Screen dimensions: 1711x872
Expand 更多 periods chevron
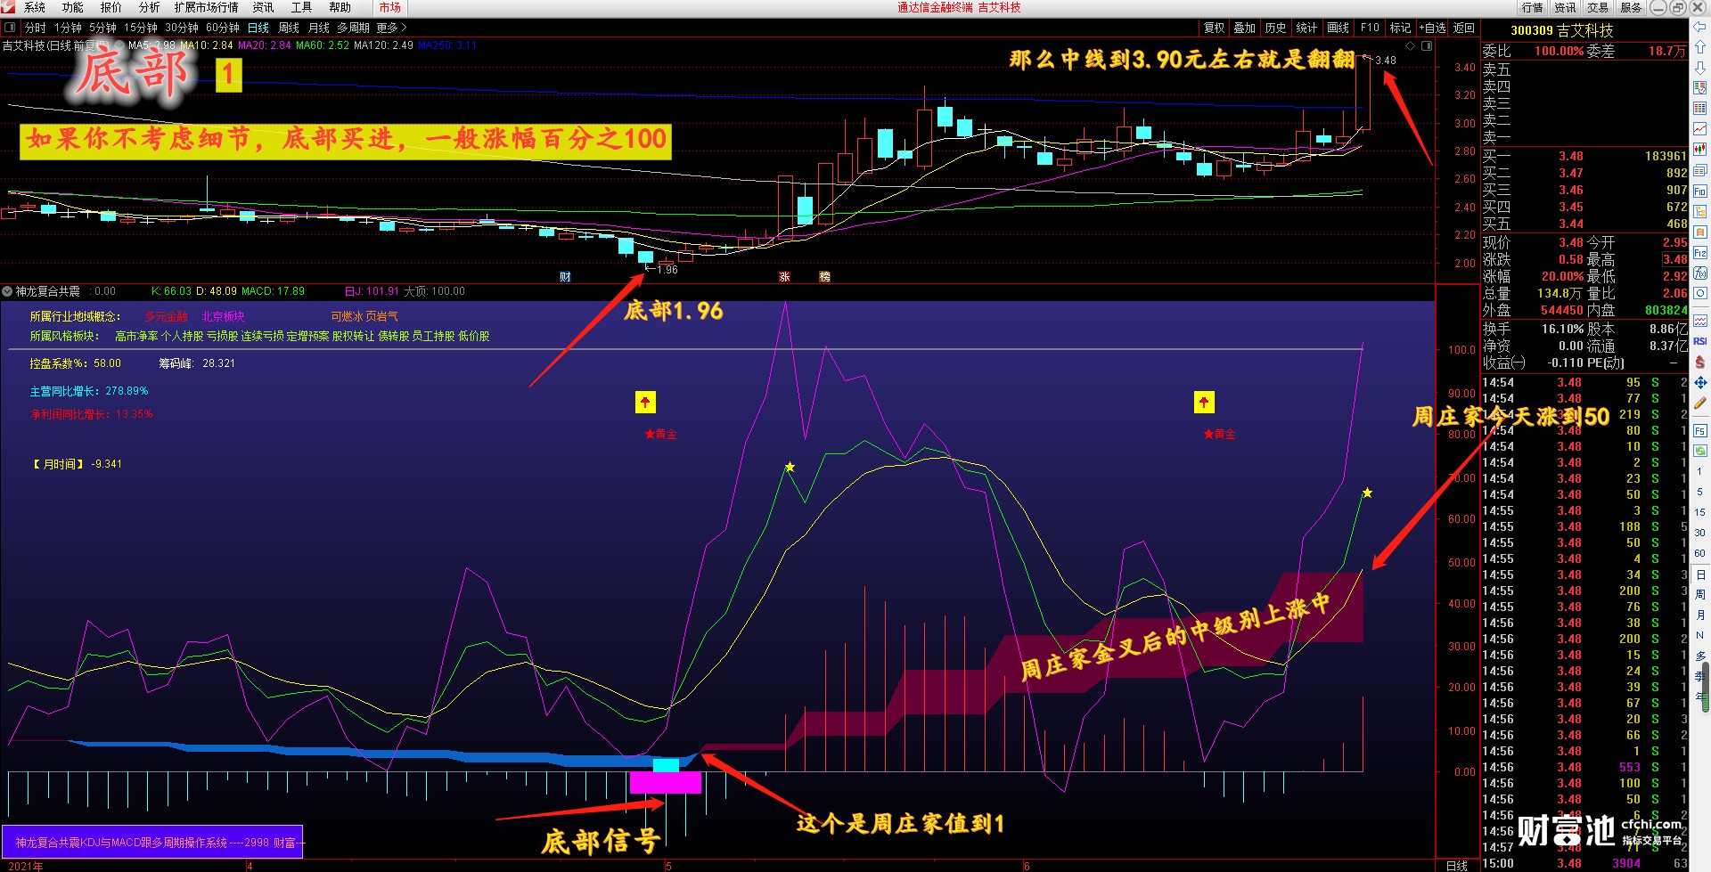point(404,28)
